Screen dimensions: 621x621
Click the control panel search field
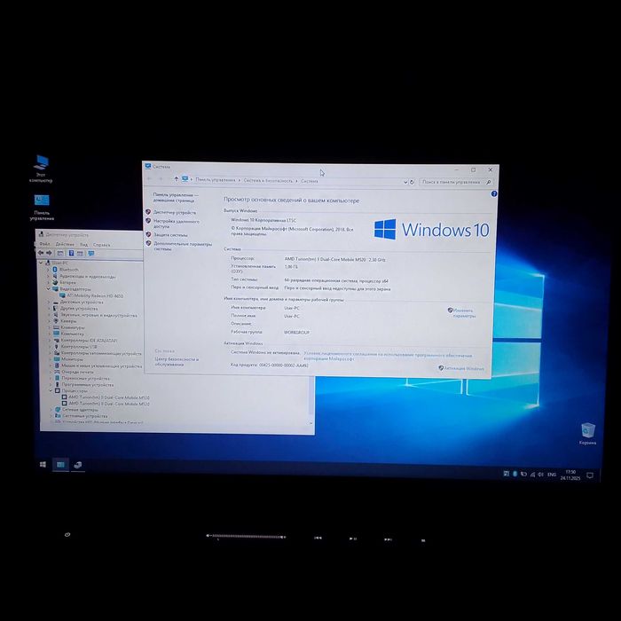pos(455,182)
